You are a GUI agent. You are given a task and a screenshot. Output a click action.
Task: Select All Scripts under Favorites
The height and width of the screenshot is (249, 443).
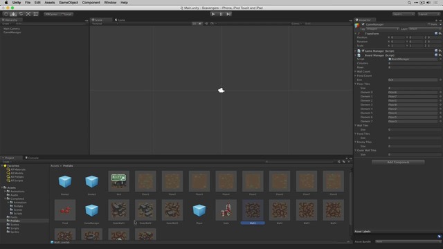tap(17, 181)
